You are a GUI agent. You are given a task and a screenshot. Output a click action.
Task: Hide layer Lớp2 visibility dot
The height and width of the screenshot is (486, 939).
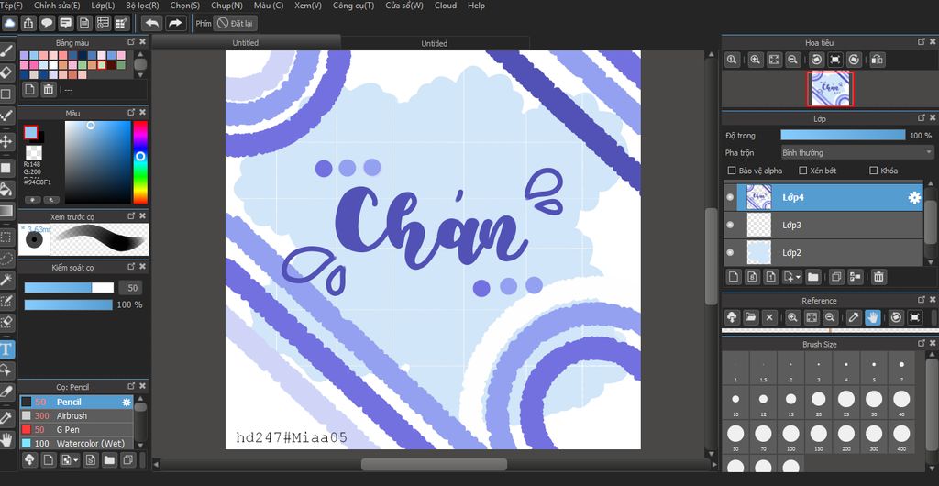[729, 252]
